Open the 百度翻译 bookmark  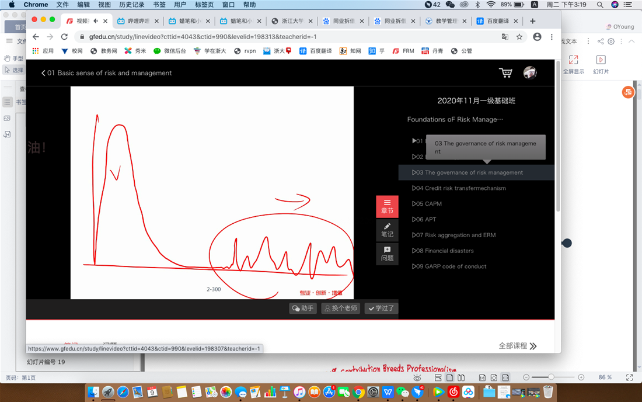tap(316, 51)
